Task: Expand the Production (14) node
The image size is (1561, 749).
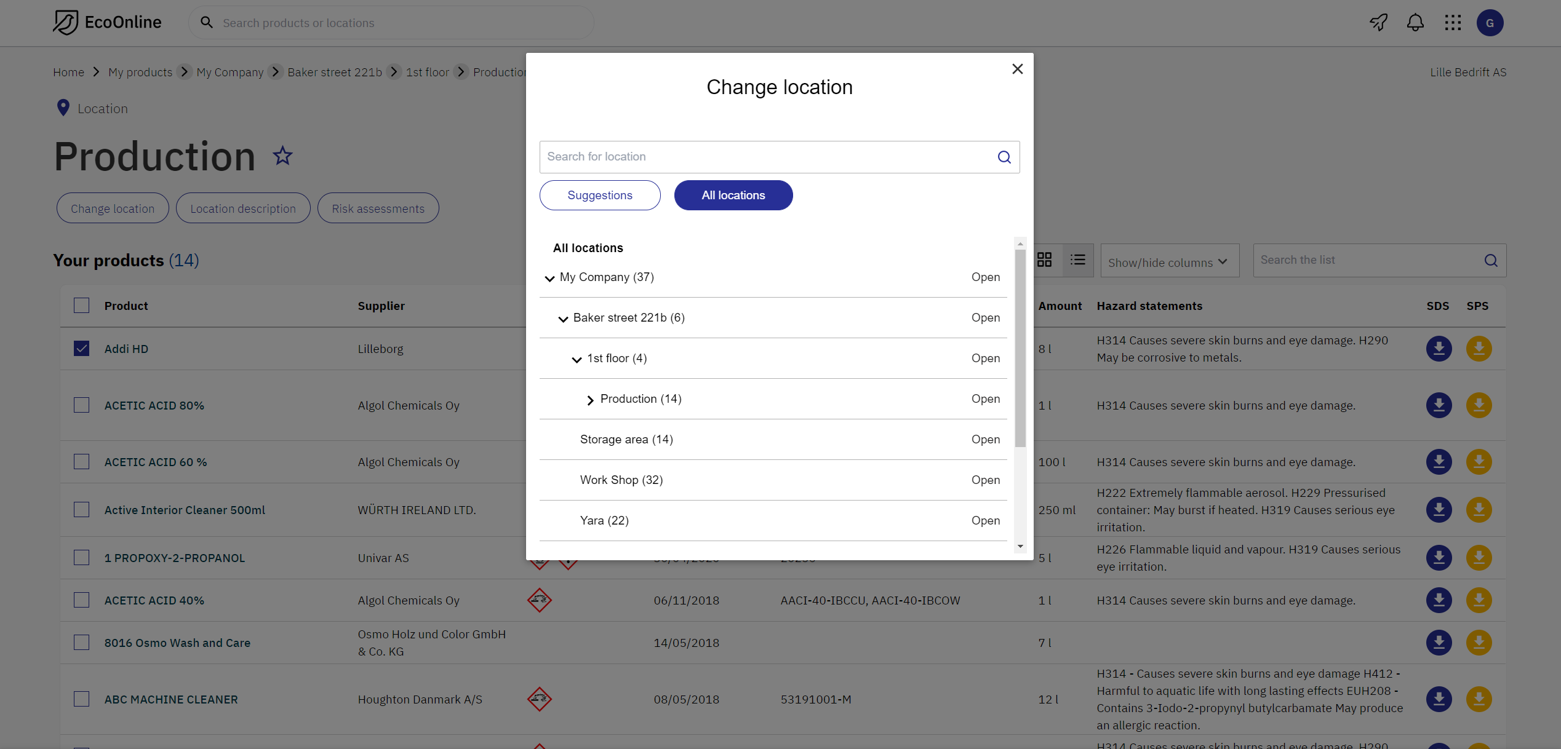Action: [590, 400]
